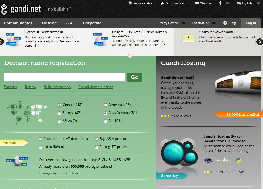Click the Domain name registration heading
263x189 pixels.
(45, 63)
